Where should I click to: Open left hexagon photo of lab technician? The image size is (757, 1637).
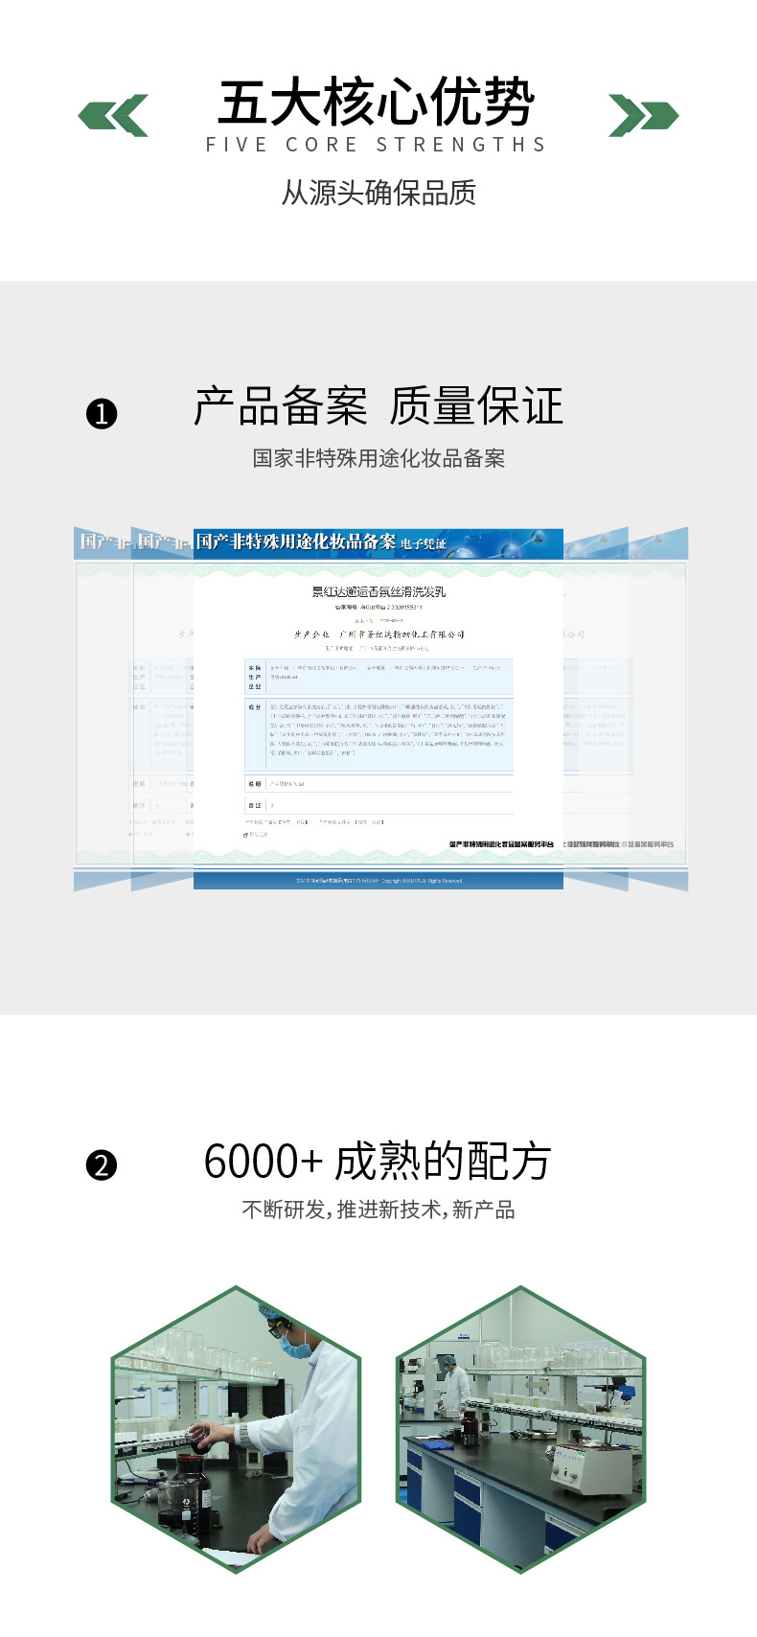coord(236,1429)
